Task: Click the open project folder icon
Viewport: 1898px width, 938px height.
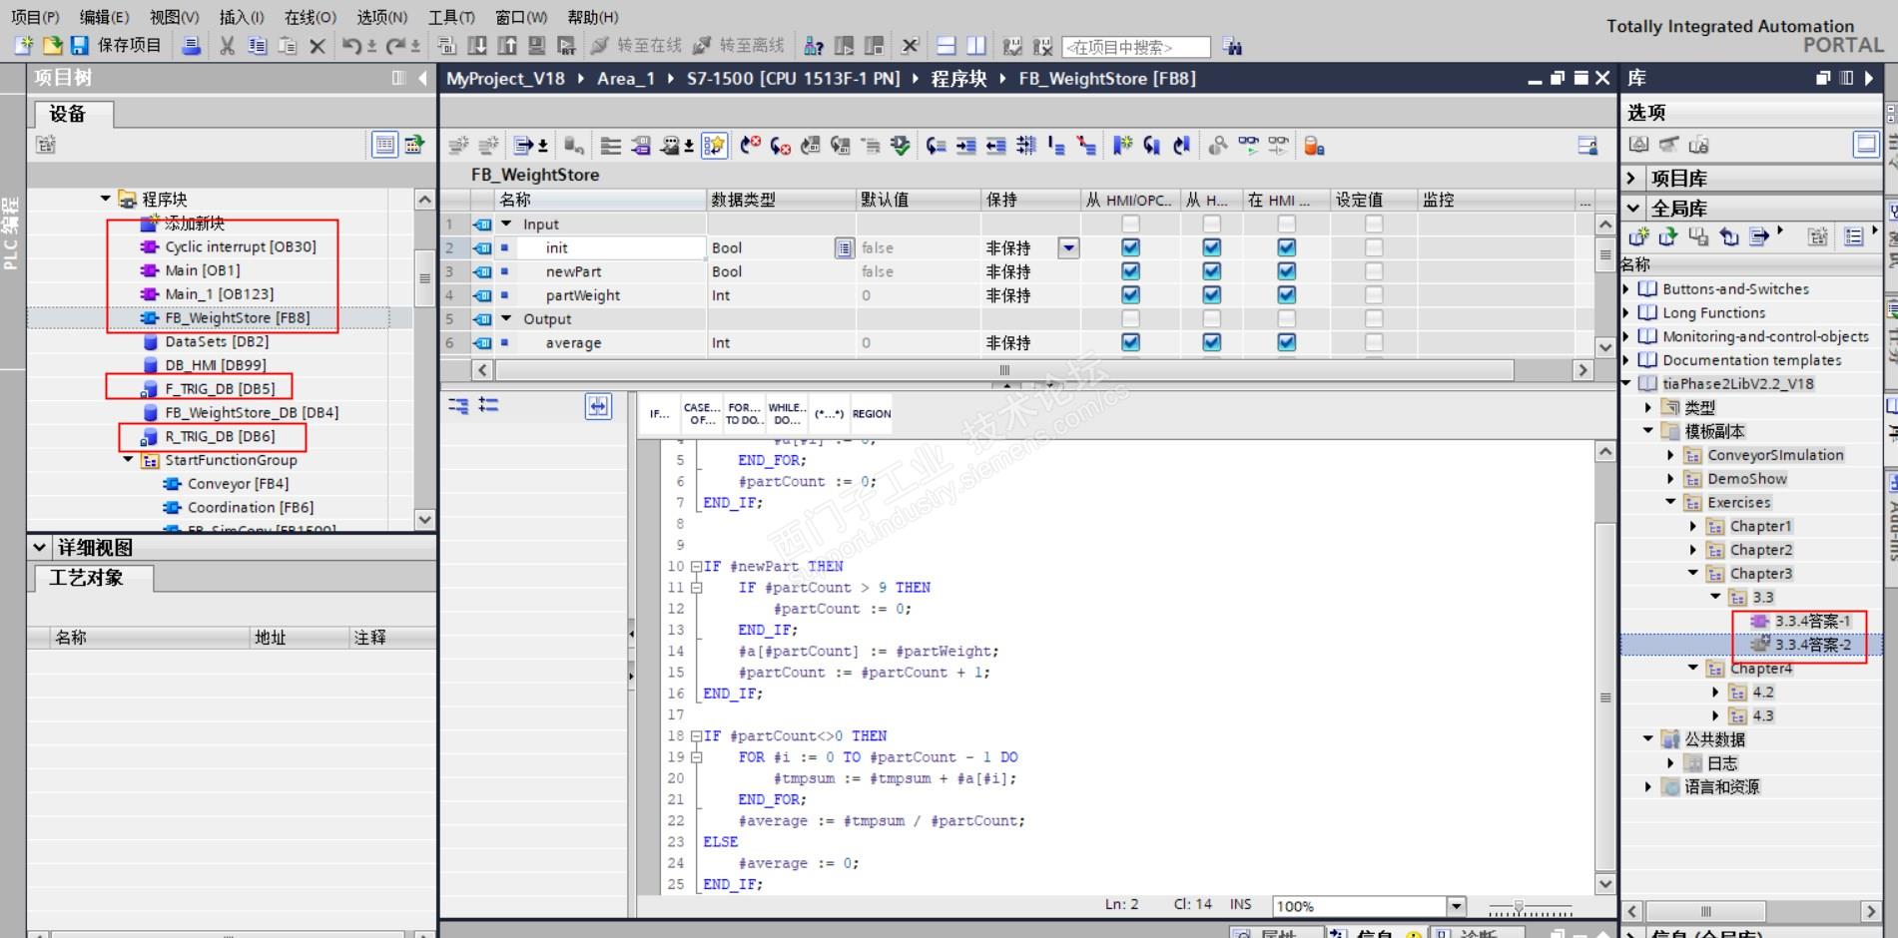Action: pyautogui.click(x=52, y=46)
